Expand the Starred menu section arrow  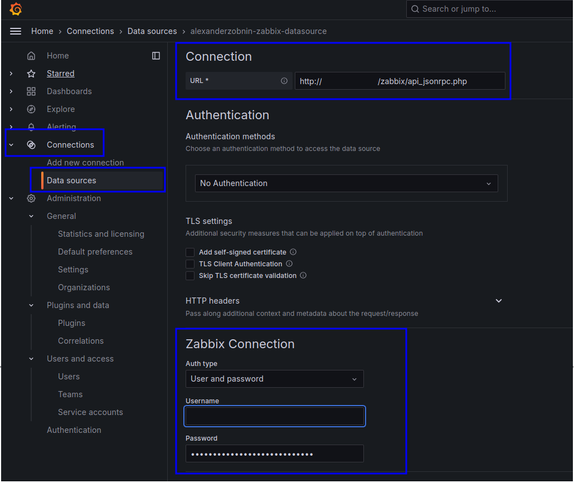[11, 74]
